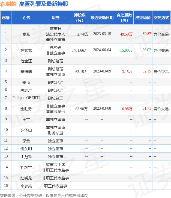Click the price 32.87
The image size is (171, 198).
146,34
